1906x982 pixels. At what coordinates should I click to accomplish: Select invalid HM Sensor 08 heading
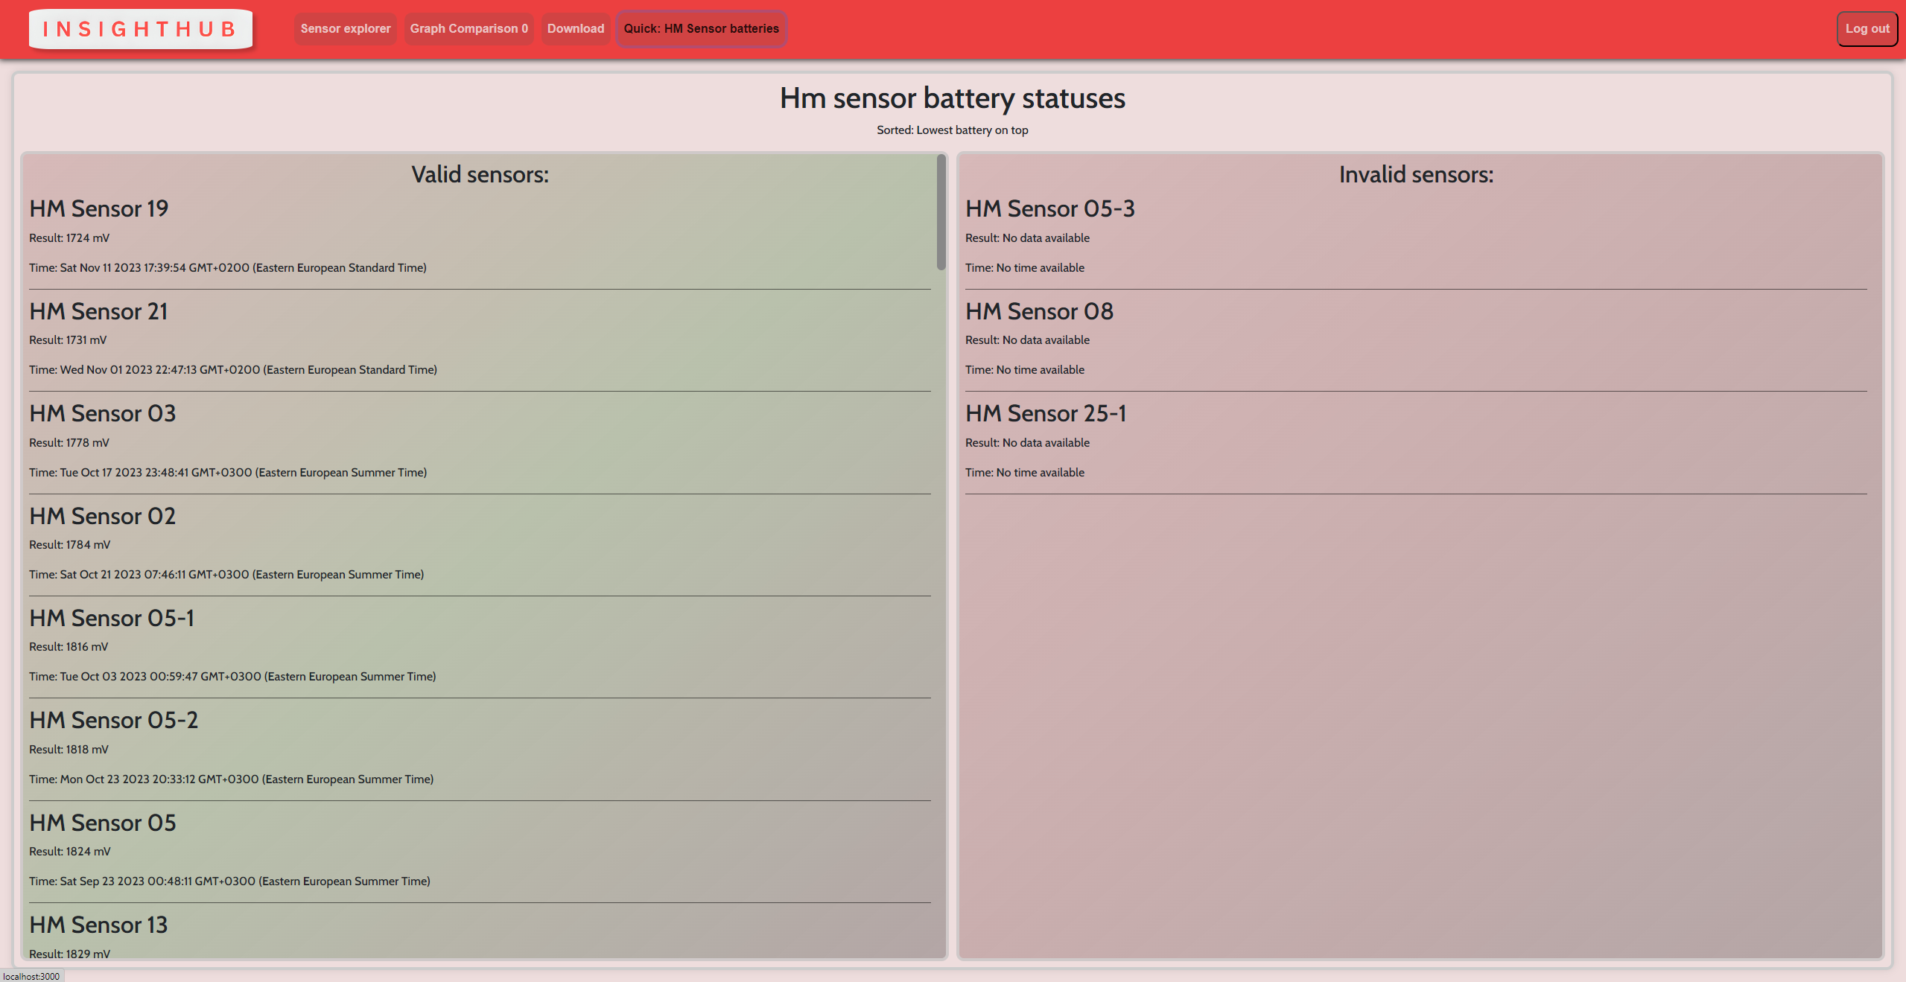1039,311
